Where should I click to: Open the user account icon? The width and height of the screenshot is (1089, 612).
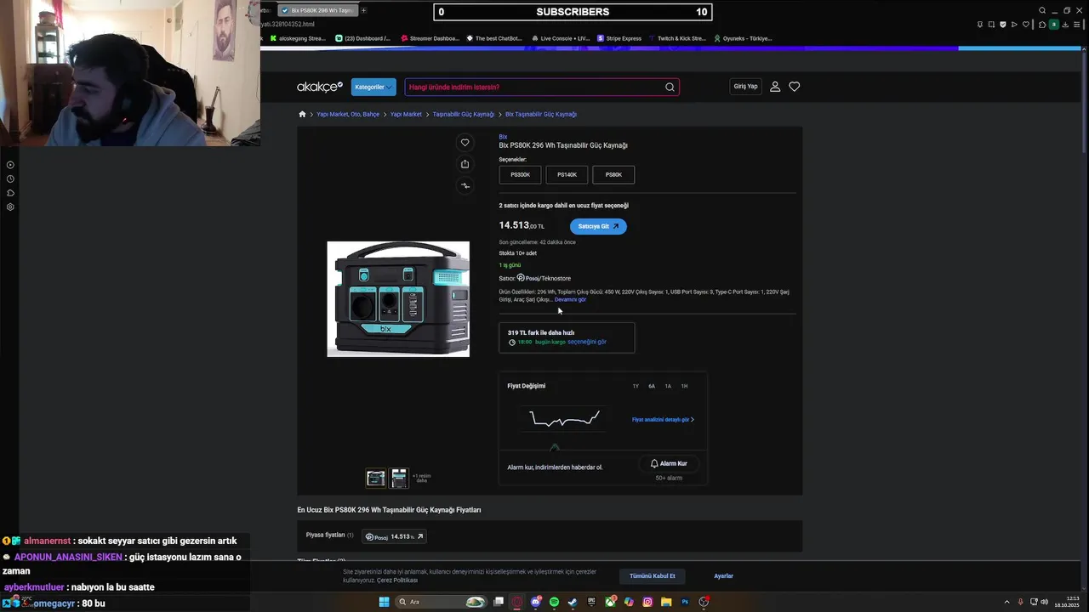775,87
